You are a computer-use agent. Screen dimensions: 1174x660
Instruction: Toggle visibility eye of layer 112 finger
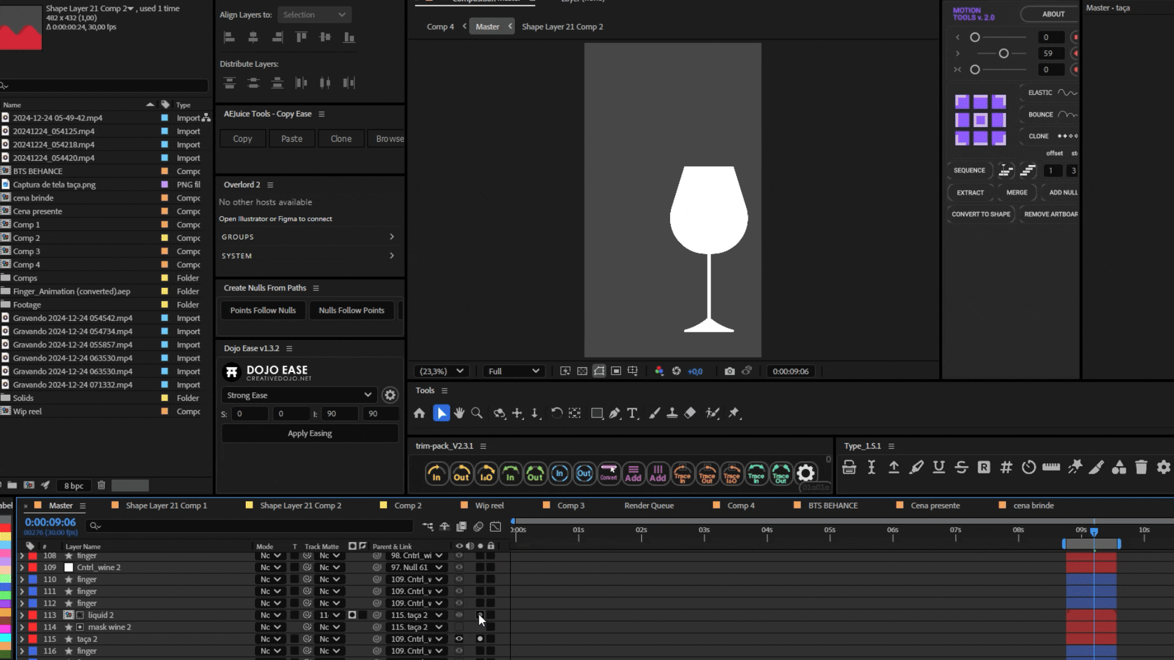click(x=459, y=603)
